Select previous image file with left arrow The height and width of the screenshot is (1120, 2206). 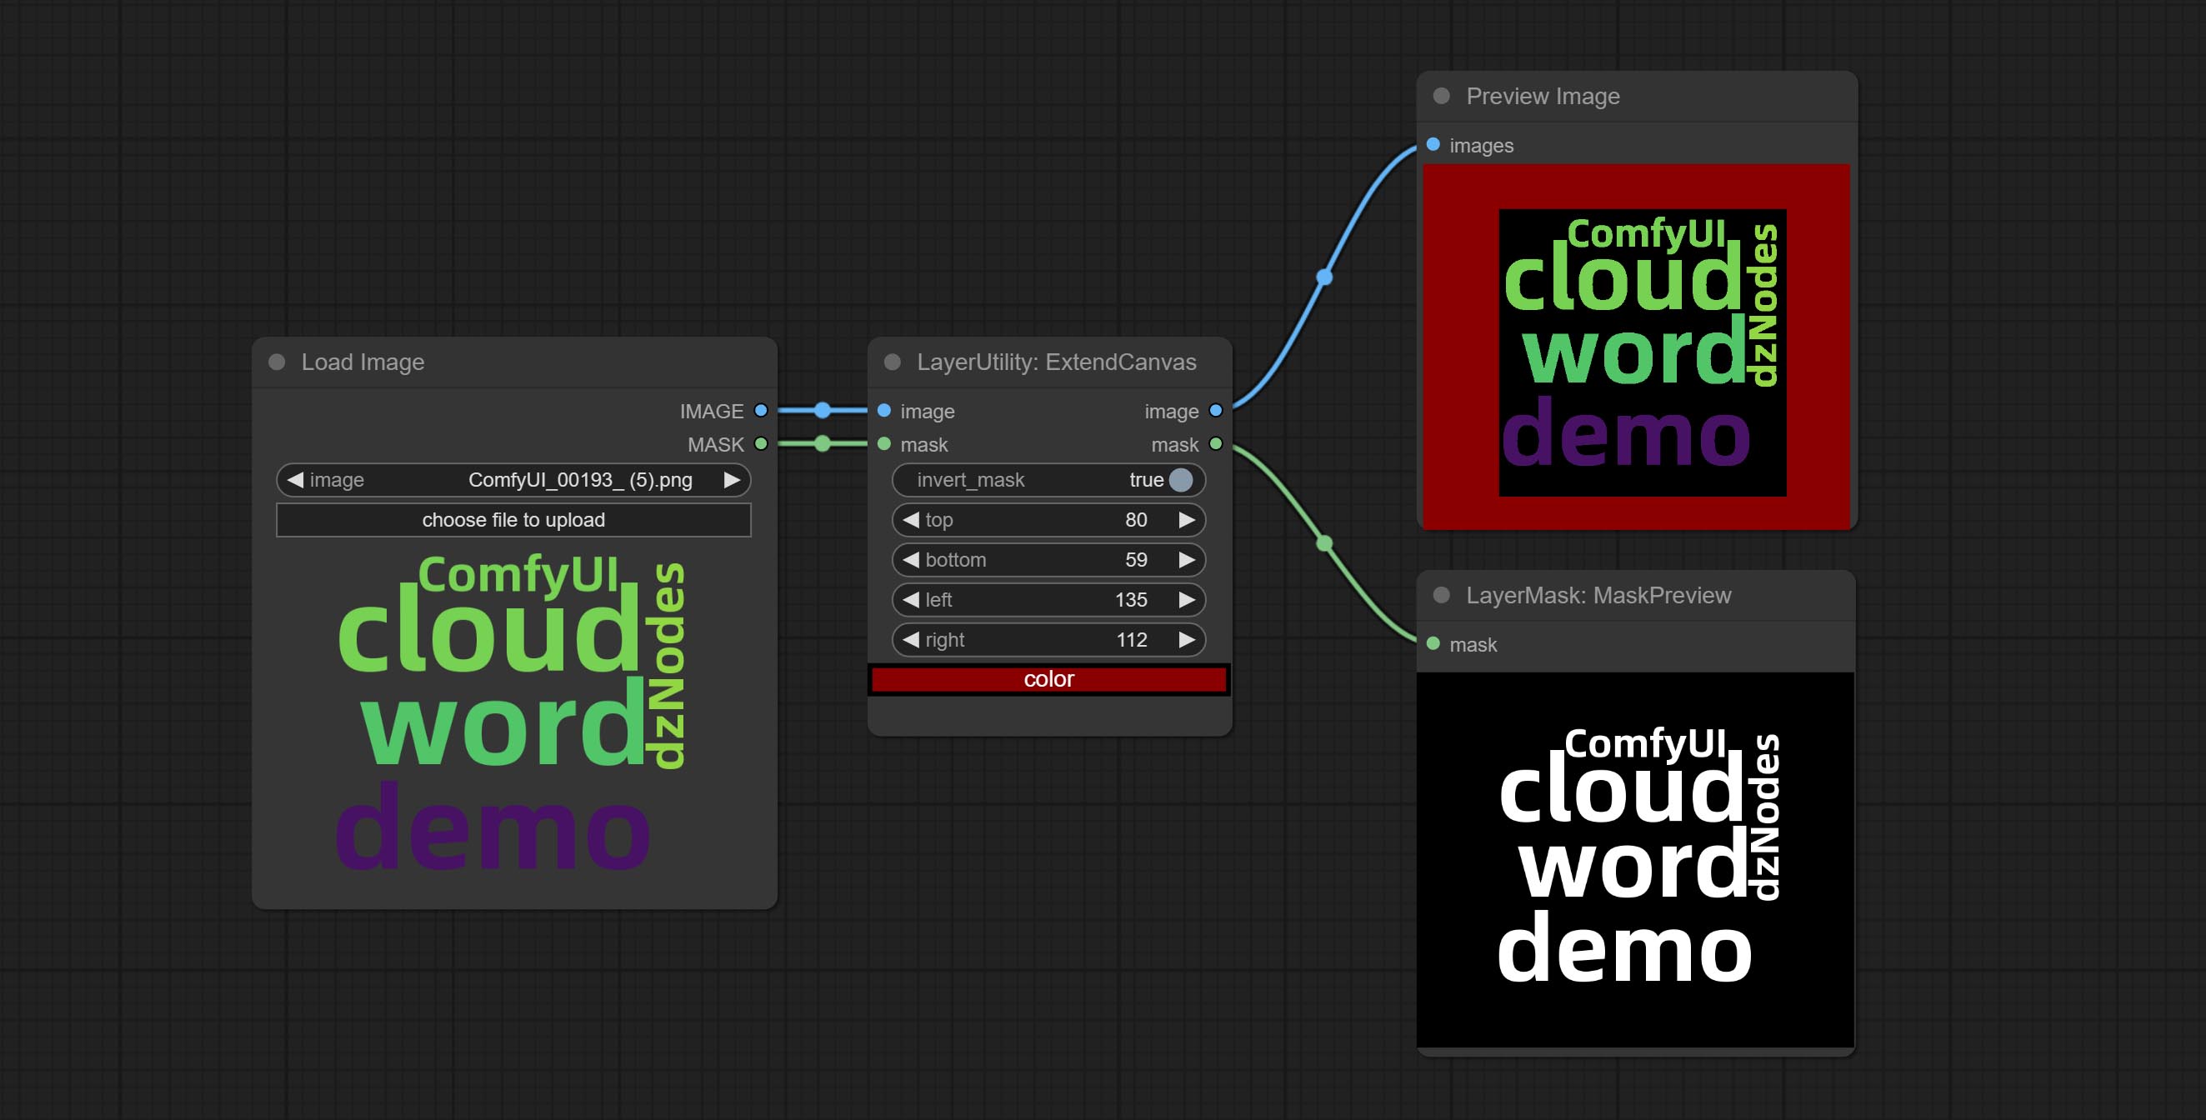(296, 480)
